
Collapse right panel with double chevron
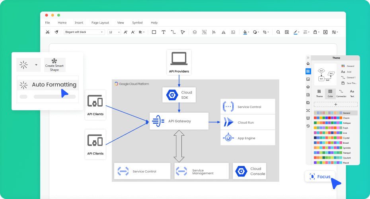tap(308, 58)
